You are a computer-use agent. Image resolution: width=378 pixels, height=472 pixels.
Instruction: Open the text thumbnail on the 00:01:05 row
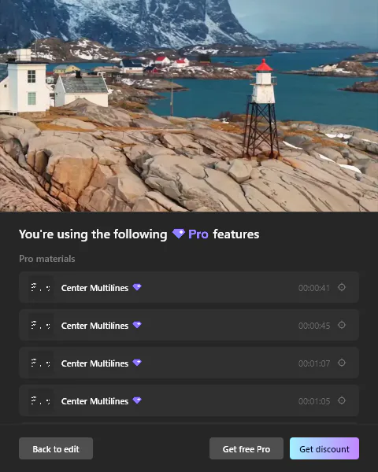pos(41,401)
